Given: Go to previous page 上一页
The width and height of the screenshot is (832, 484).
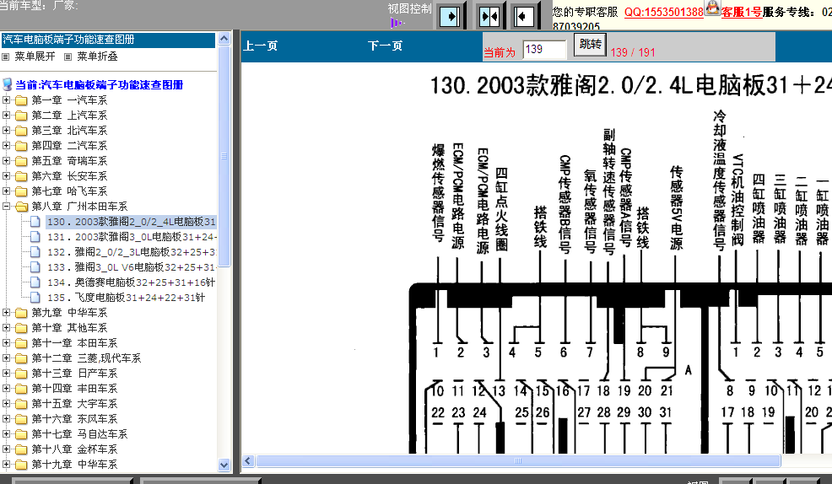Looking at the screenshot, I should tap(260, 46).
